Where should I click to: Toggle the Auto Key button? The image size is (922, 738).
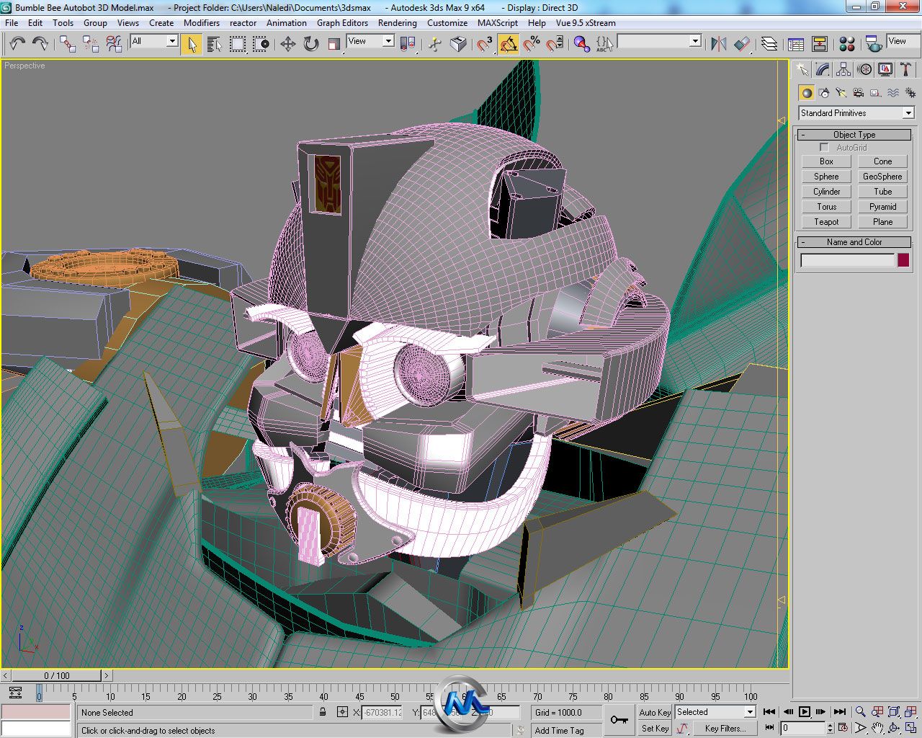pyautogui.click(x=655, y=712)
